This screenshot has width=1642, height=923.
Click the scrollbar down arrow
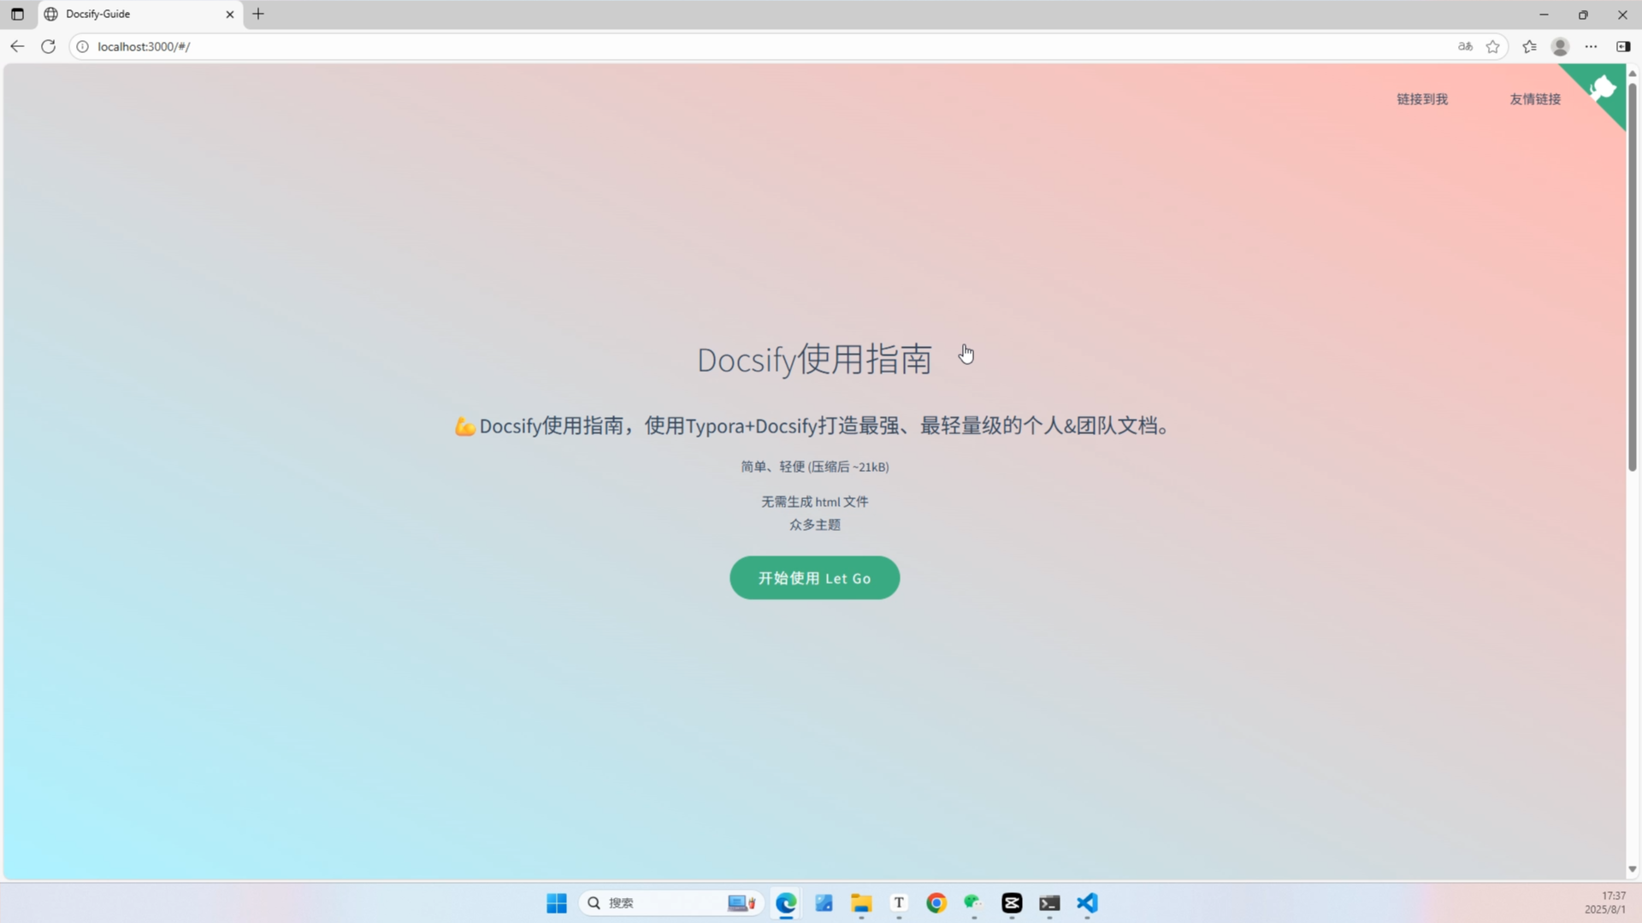click(x=1633, y=869)
